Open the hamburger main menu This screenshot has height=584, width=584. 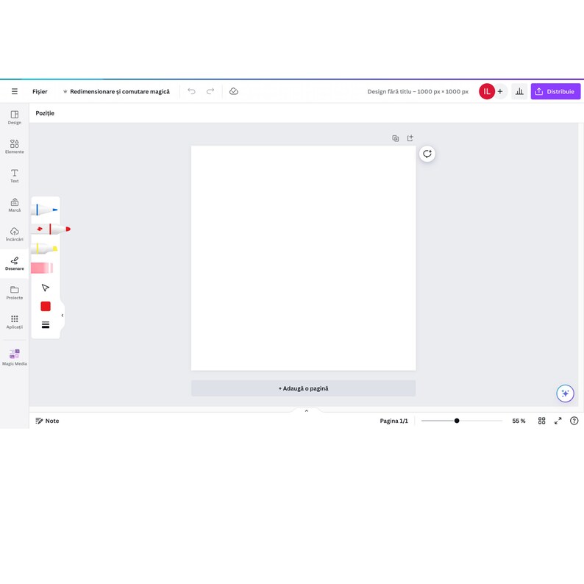[x=15, y=91]
